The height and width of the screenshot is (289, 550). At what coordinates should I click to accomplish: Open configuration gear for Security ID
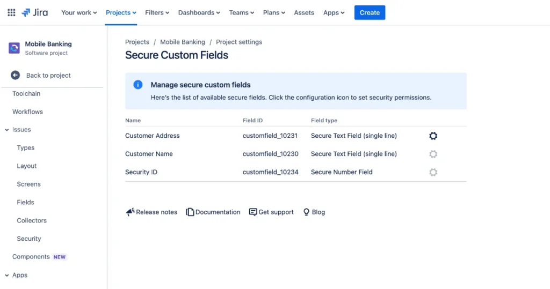point(433,172)
